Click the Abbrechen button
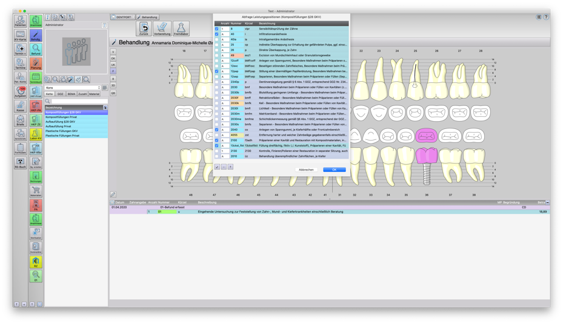Image resolution: width=563 pixels, height=324 pixels. (x=306, y=170)
